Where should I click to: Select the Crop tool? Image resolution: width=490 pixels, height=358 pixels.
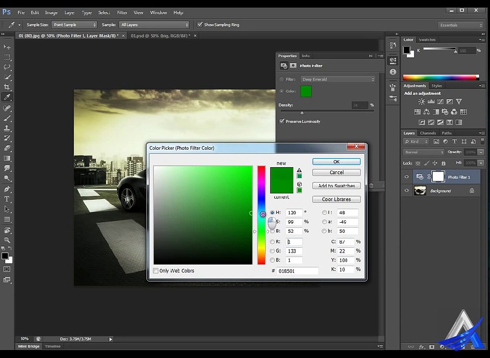click(7, 87)
